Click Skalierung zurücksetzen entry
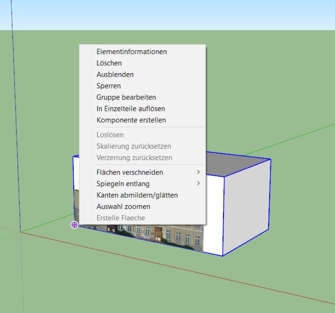 click(x=134, y=147)
